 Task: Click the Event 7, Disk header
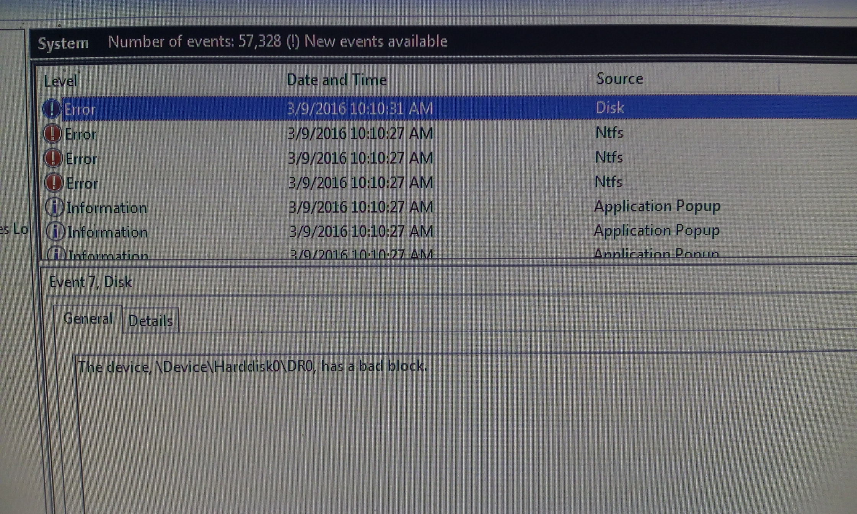(91, 282)
